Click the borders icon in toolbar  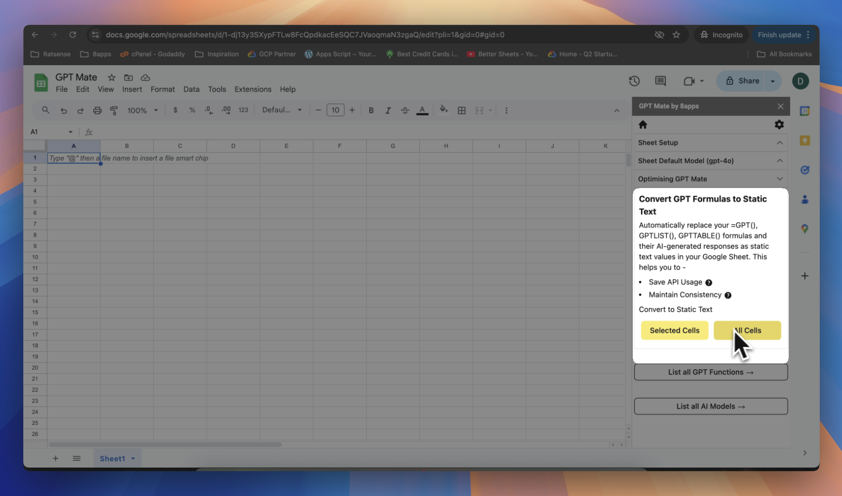click(x=461, y=110)
